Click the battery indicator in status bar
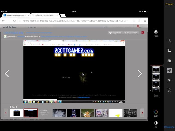The width and height of the screenshot is (175, 131). point(145,11)
